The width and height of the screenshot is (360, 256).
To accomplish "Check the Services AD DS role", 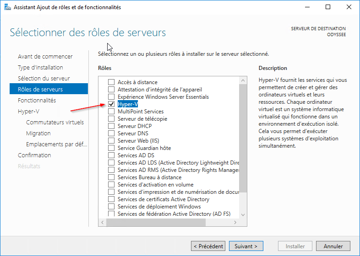I will [111, 155].
